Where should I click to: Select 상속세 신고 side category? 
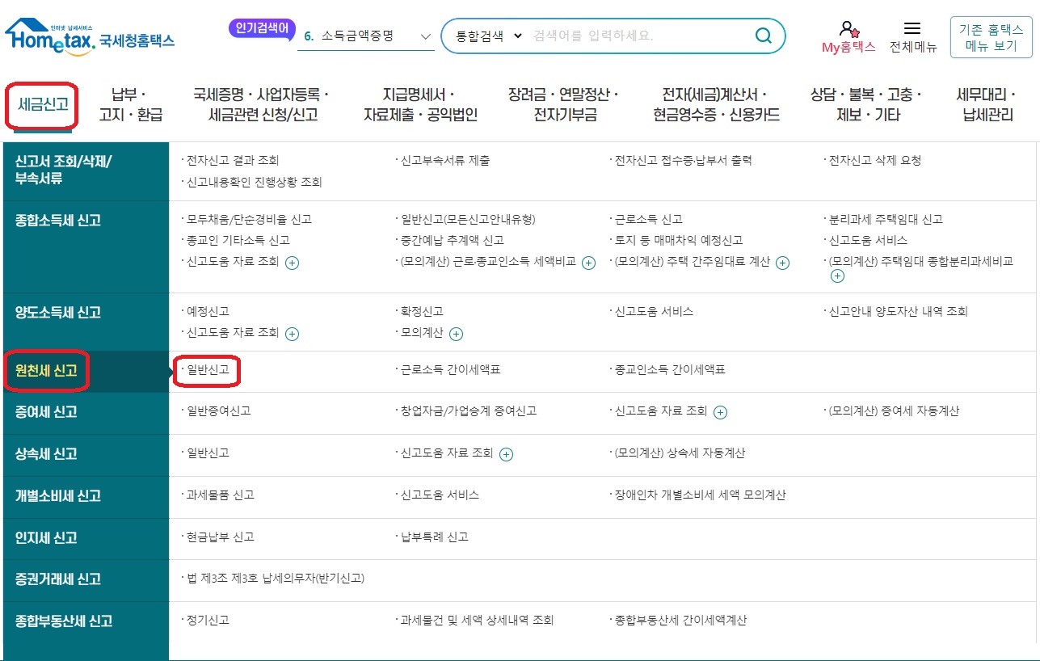click(86, 455)
